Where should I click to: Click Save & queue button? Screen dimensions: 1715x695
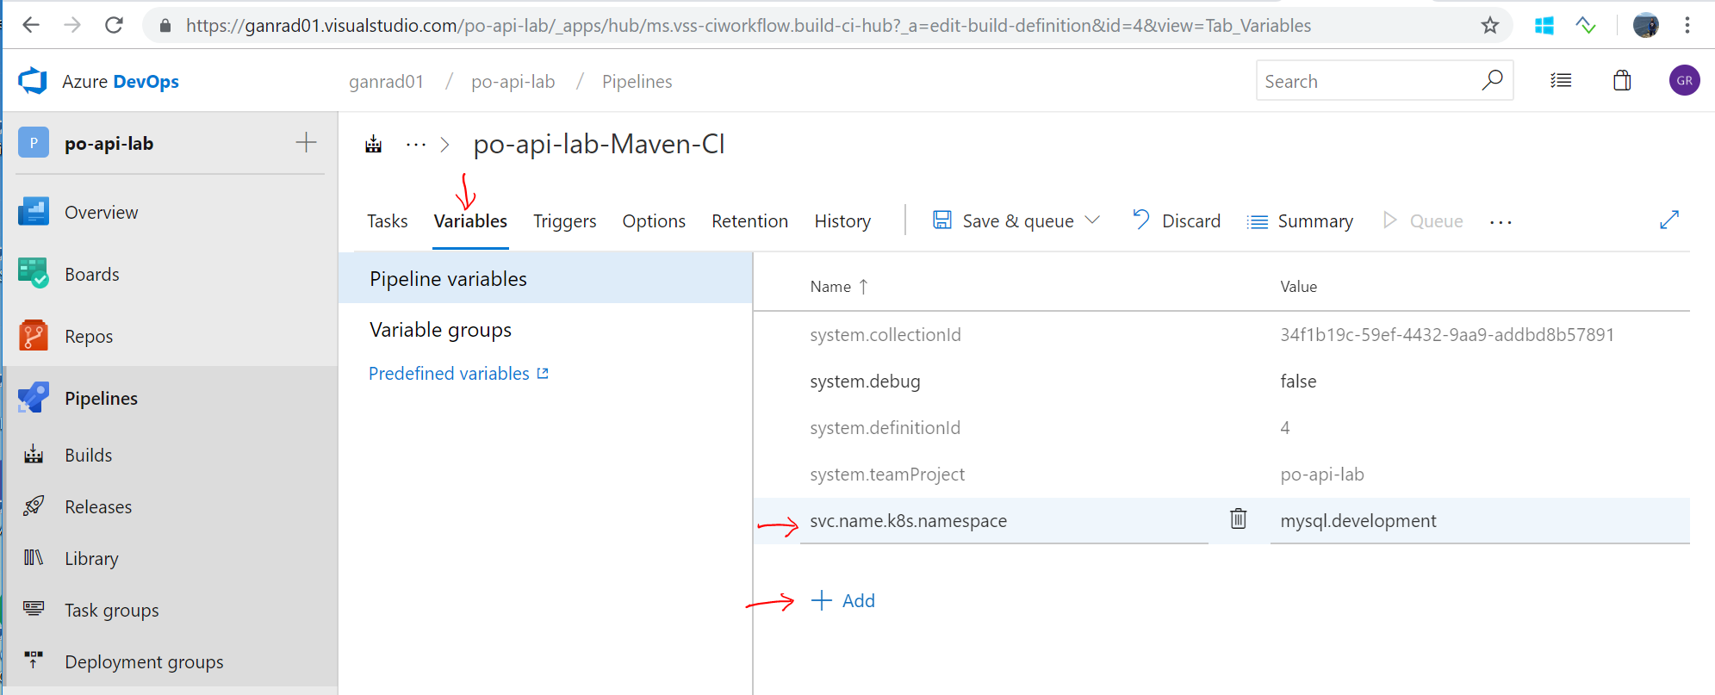click(1003, 221)
